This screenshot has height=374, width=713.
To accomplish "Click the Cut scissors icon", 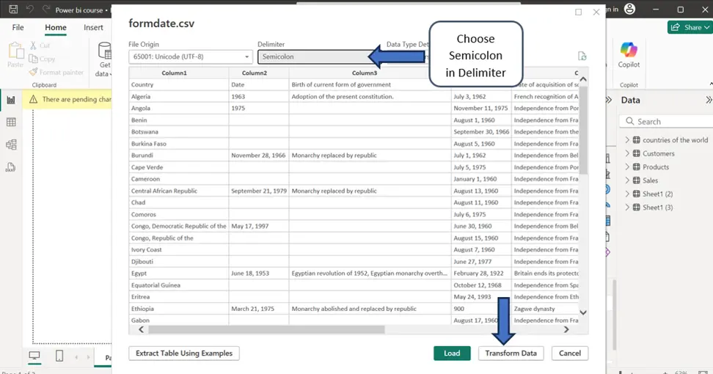I will point(33,45).
